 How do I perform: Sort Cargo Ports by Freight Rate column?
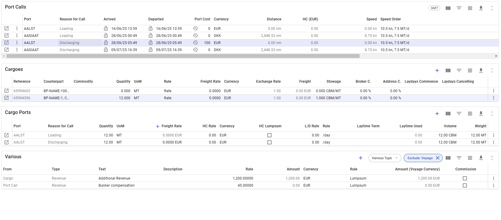[x=171, y=126]
